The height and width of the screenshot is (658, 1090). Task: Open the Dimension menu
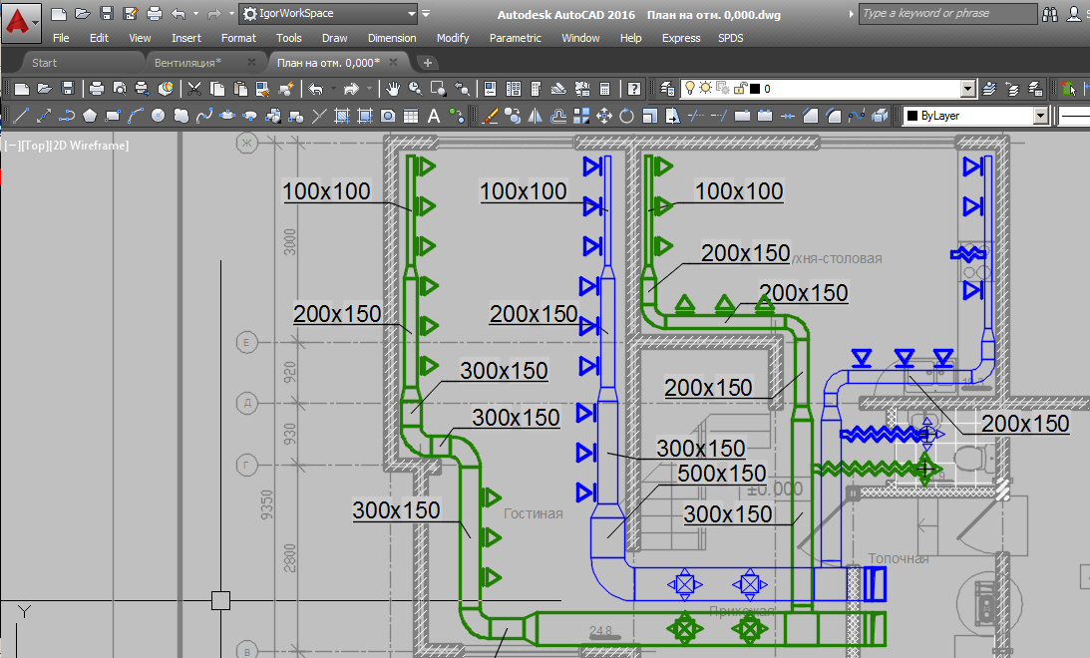[x=392, y=38]
